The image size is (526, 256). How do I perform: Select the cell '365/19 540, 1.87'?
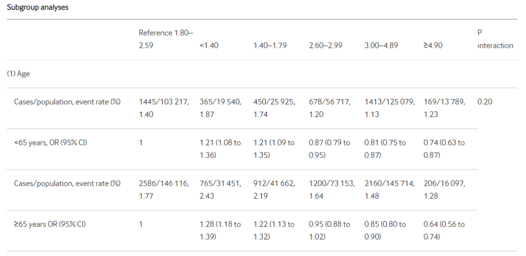point(220,108)
